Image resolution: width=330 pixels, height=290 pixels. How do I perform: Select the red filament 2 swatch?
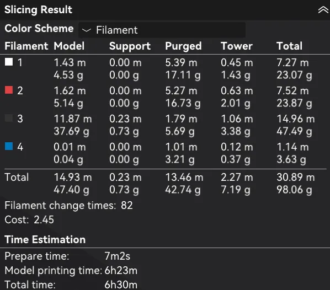[9, 90]
